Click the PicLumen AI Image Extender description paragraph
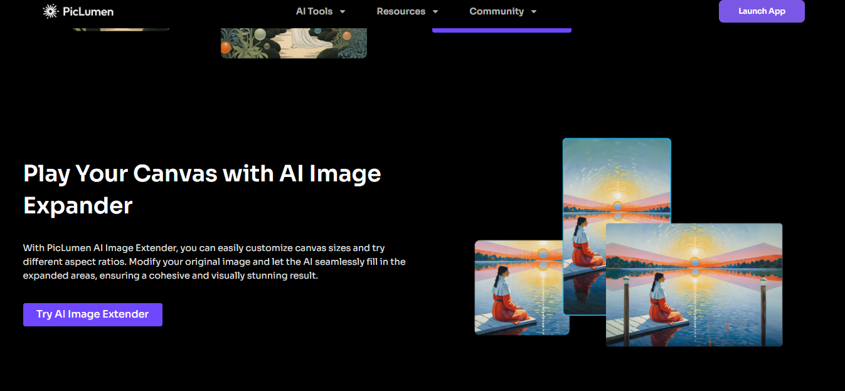This screenshot has height=391, width=845. (x=214, y=262)
